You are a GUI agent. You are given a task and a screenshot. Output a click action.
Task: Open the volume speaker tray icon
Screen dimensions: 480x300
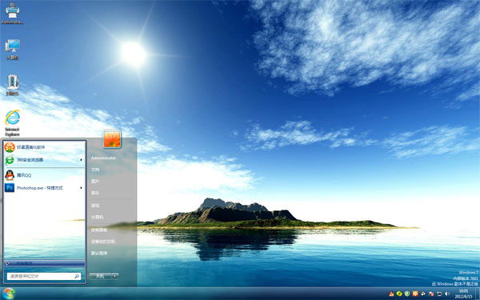coord(447,294)
